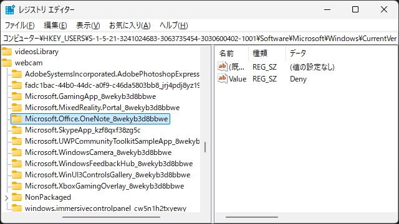Image resolution: width=399 pixels, height=224 pixels.
Task: Select Microsoft.Office.OneNote key
Action: (x=97, y=119)
